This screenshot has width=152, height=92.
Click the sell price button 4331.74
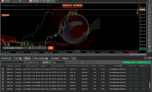coord(67,5)
